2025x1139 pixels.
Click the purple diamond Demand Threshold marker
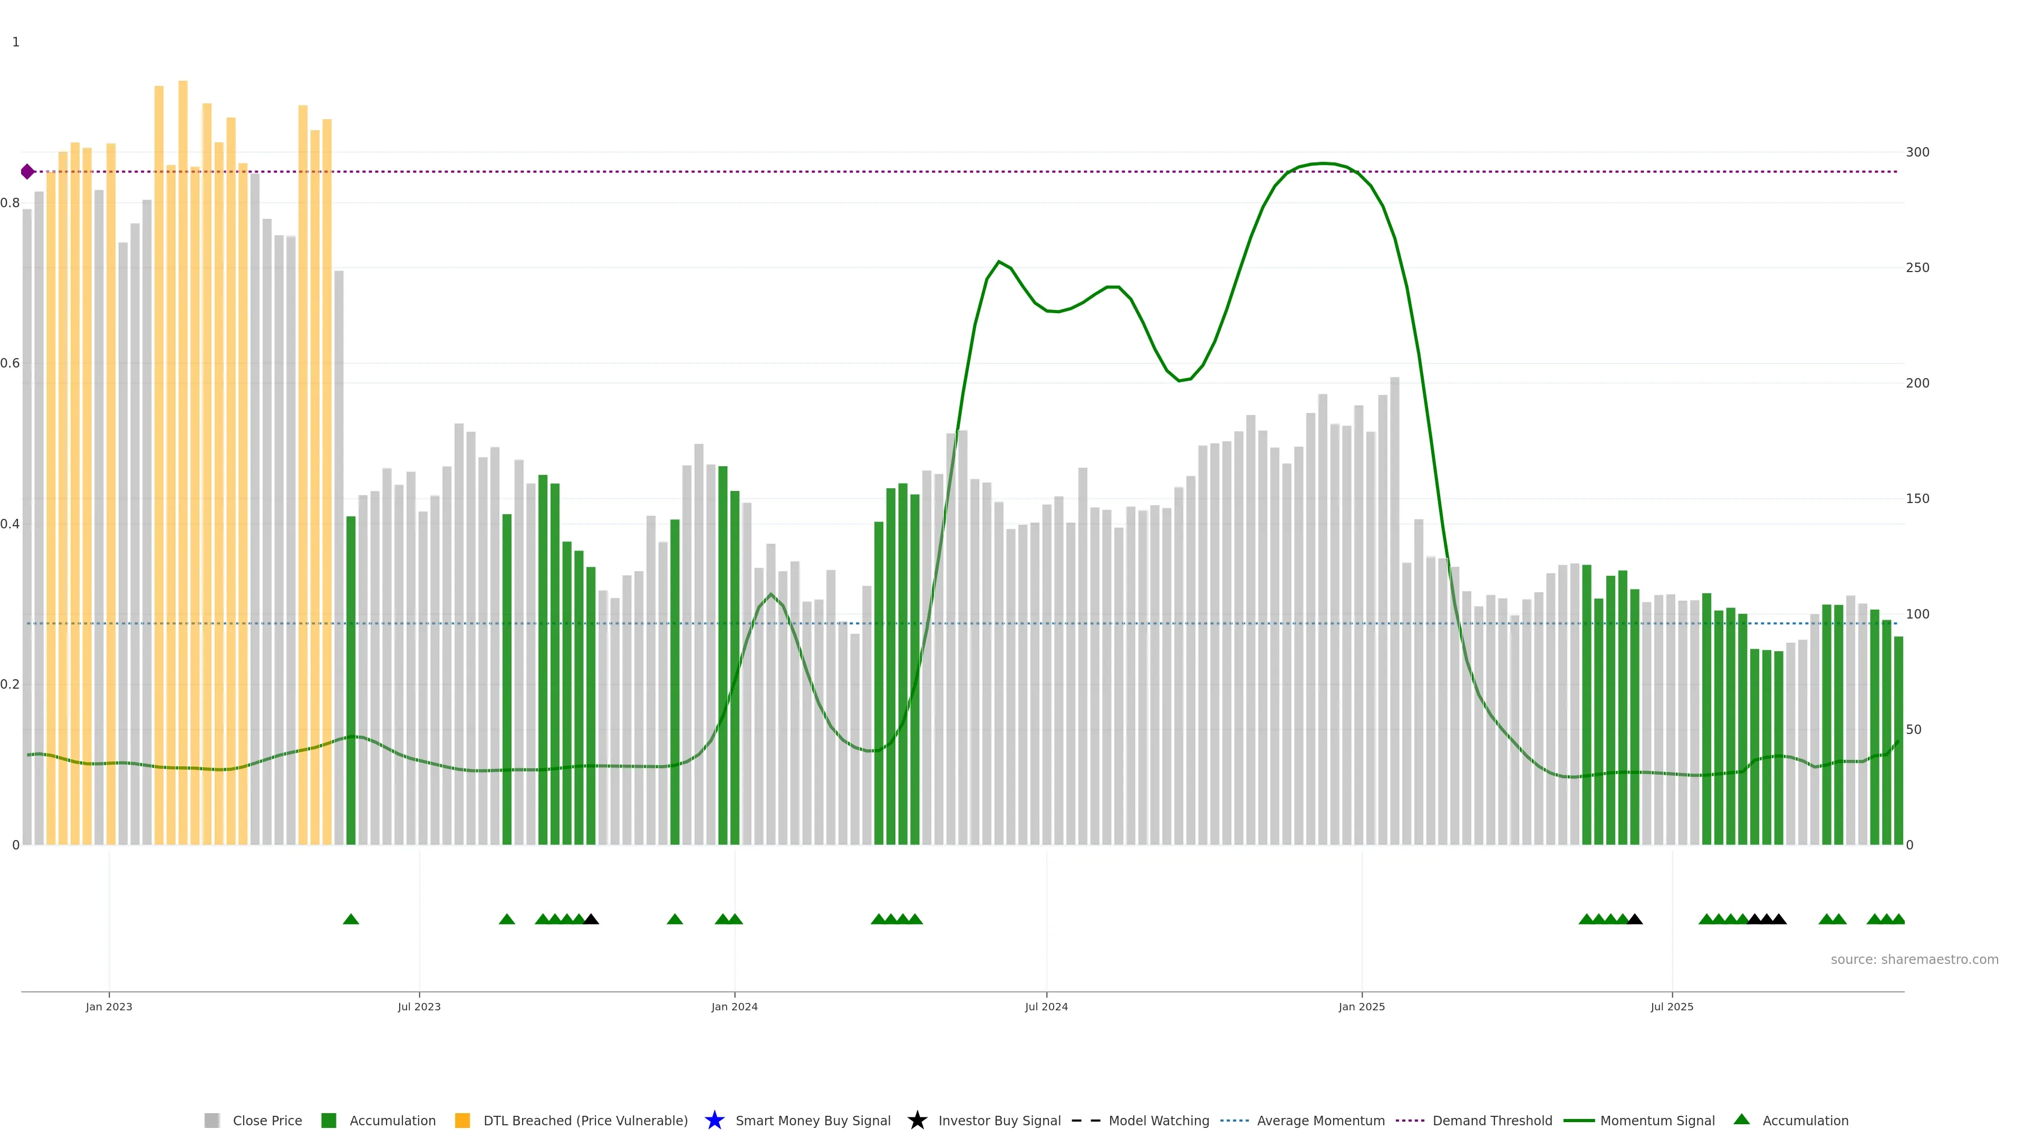click(27, 171)
